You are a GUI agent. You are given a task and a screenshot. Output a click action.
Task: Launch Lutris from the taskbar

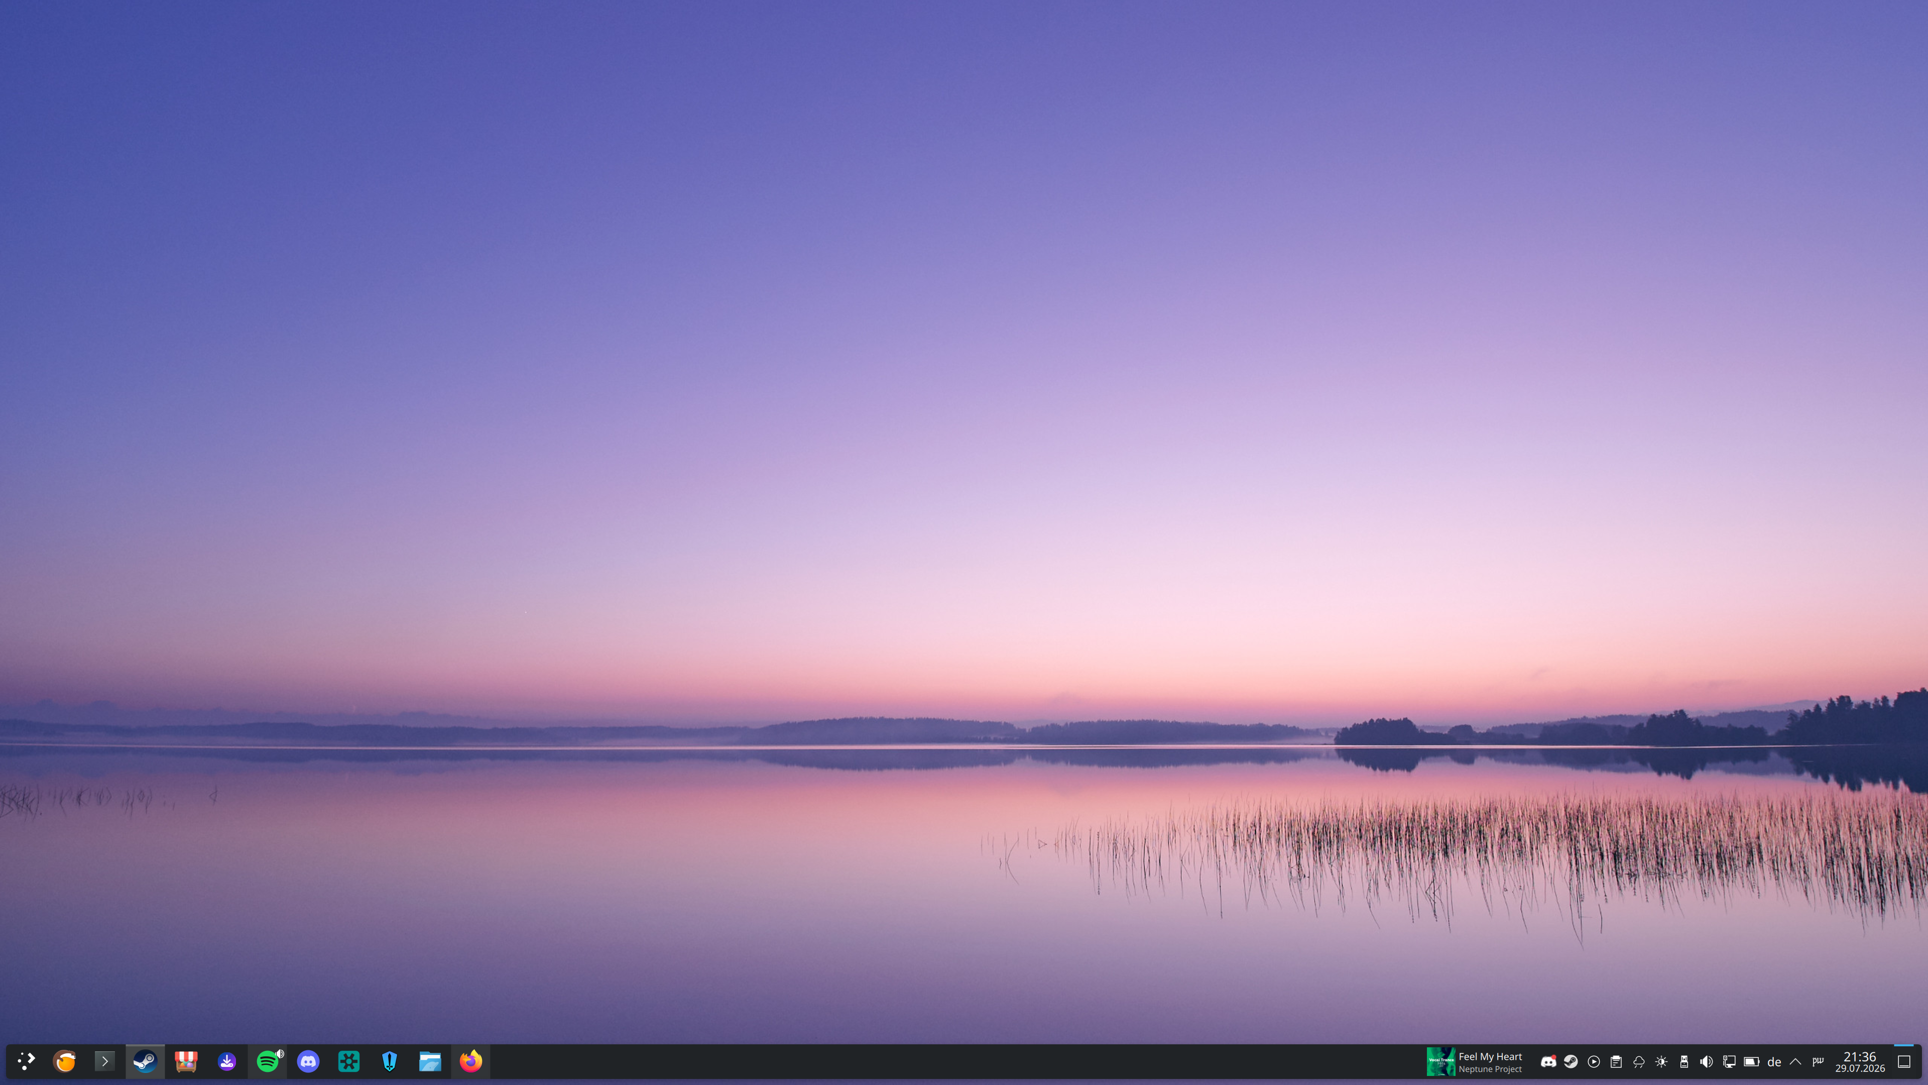(x=65, y=1061)
